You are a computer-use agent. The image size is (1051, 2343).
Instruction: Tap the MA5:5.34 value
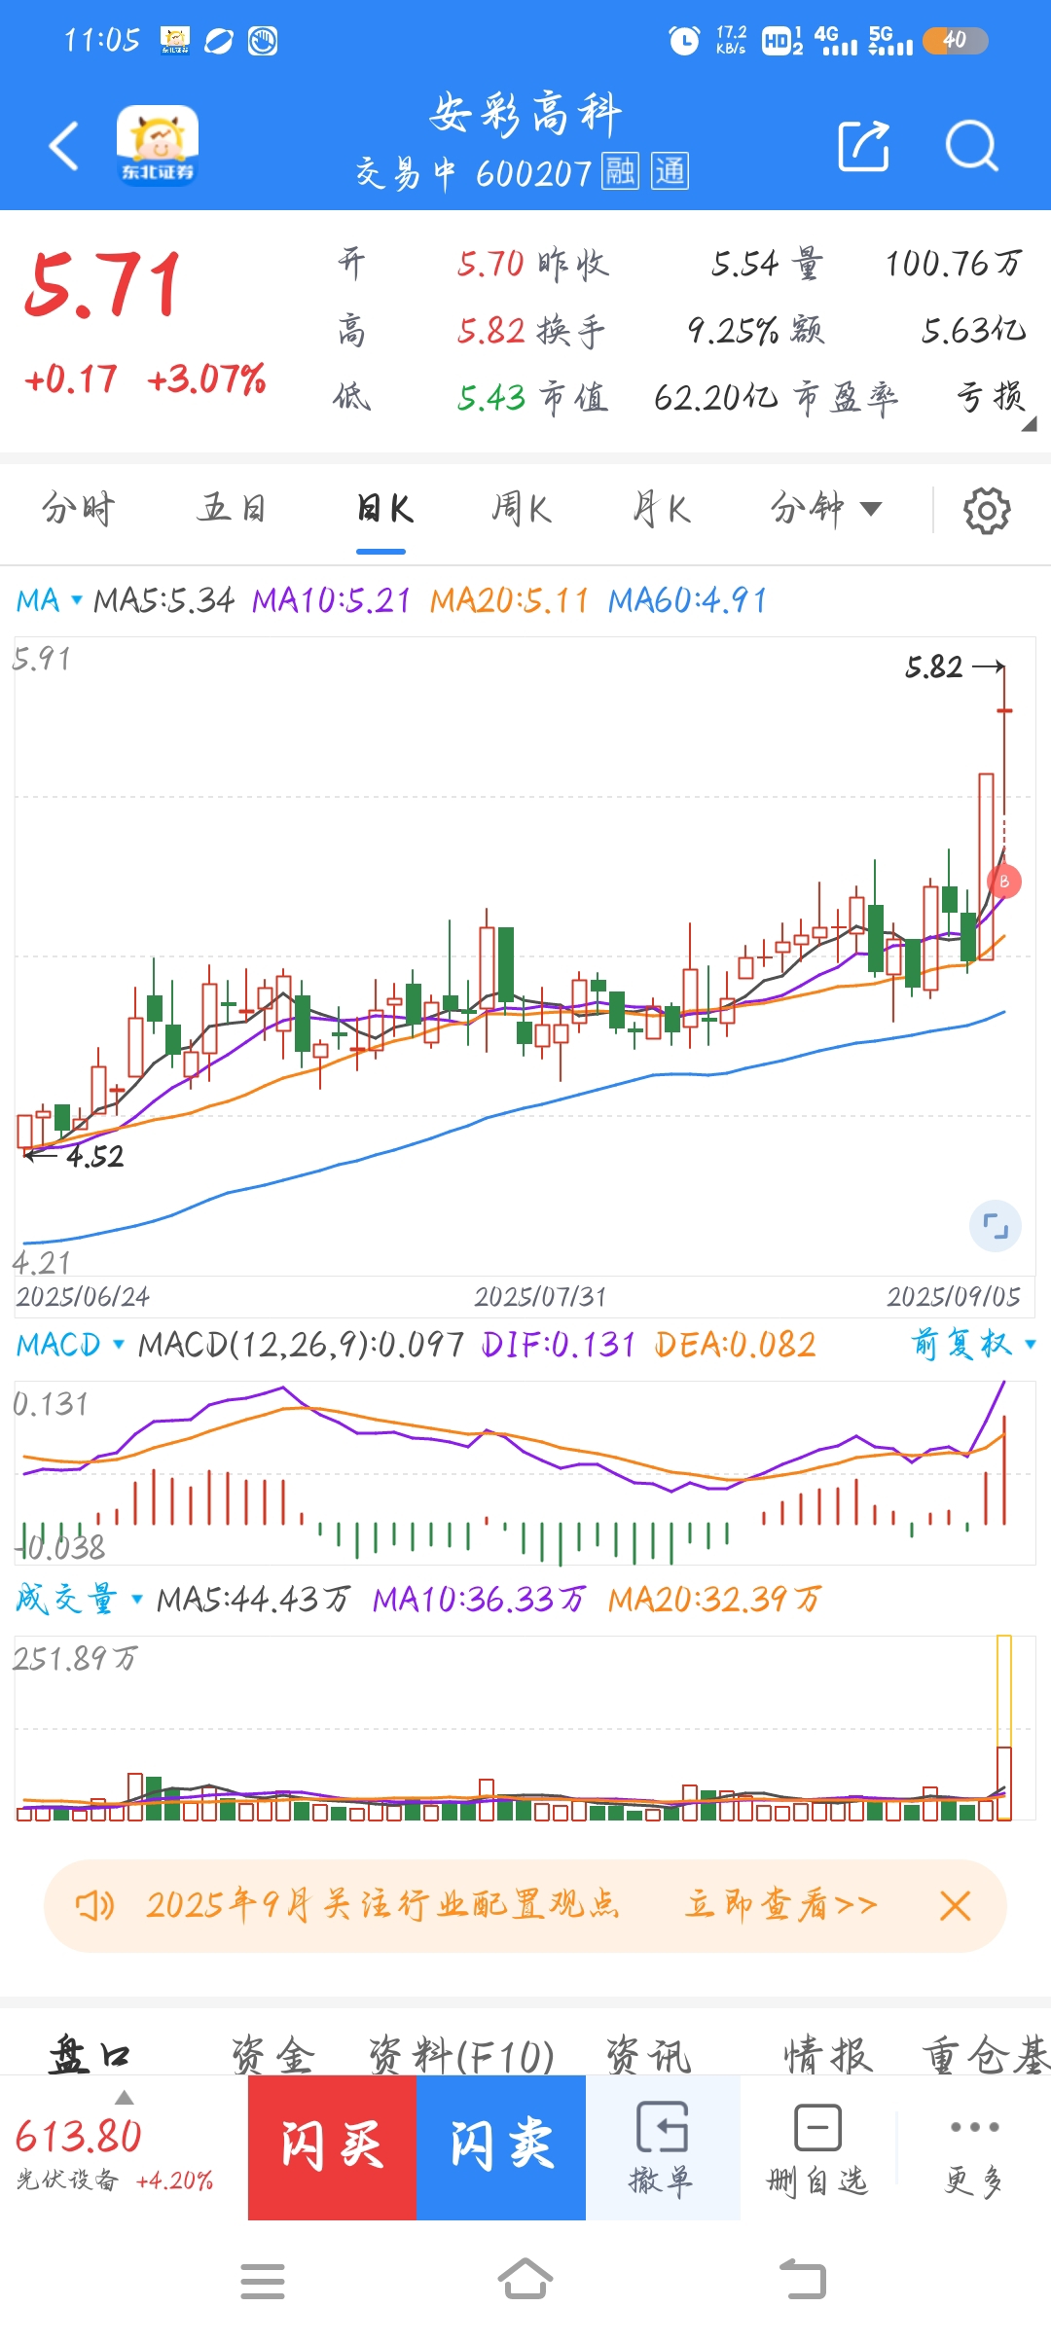[164, 600]
